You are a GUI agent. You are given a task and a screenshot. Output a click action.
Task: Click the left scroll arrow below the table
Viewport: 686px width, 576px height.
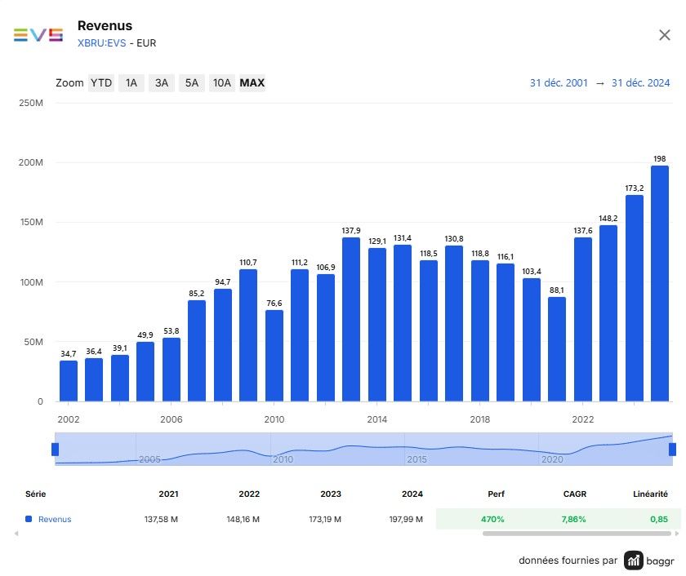(x=16, y=534)
